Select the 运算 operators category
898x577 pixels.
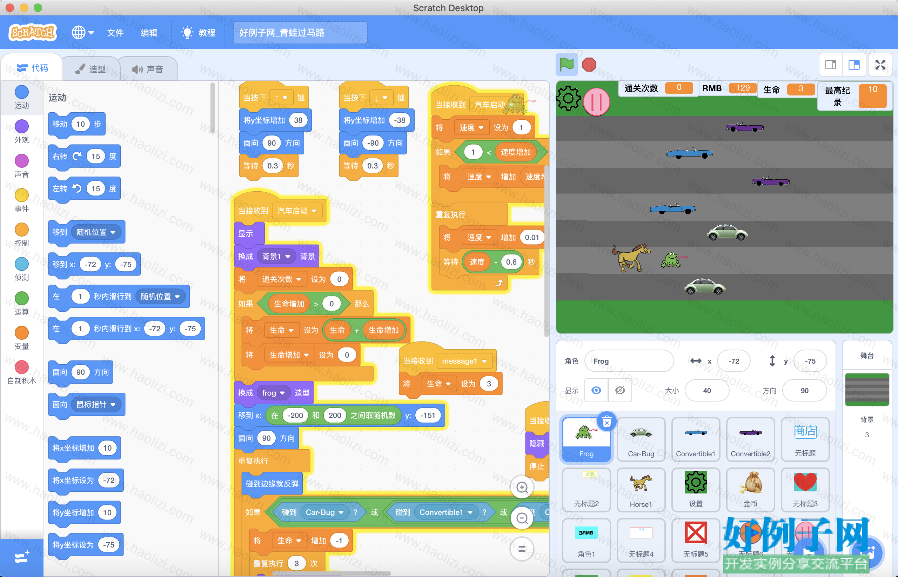pos(22,304)
